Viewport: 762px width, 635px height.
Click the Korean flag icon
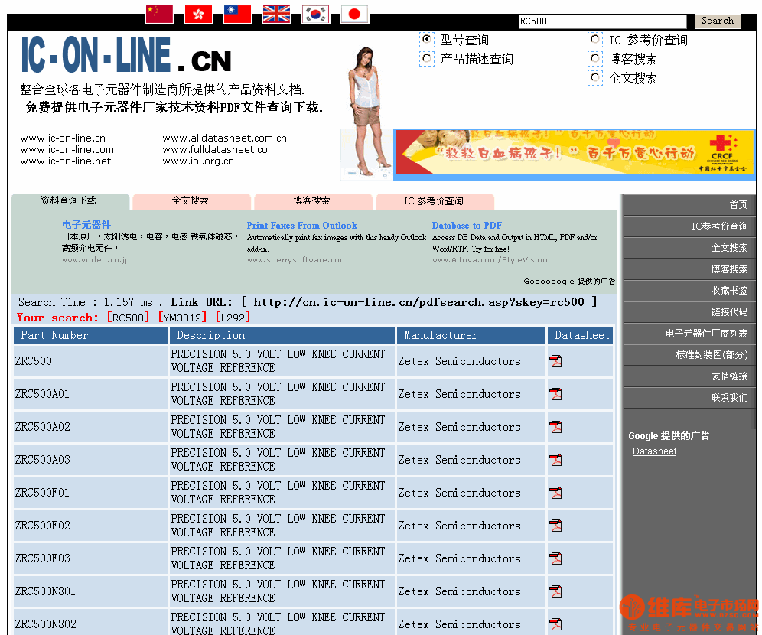pos(314,13)
